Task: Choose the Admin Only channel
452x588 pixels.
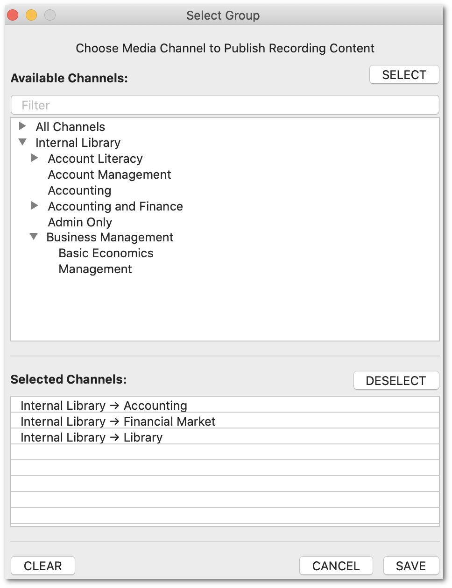Action: [x=80, y=222]
